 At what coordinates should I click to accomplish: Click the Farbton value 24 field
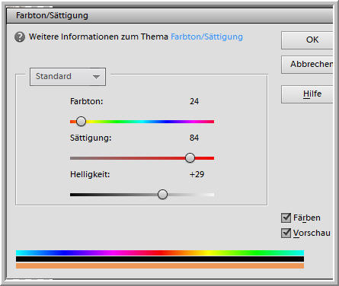(x=194, y=101)
